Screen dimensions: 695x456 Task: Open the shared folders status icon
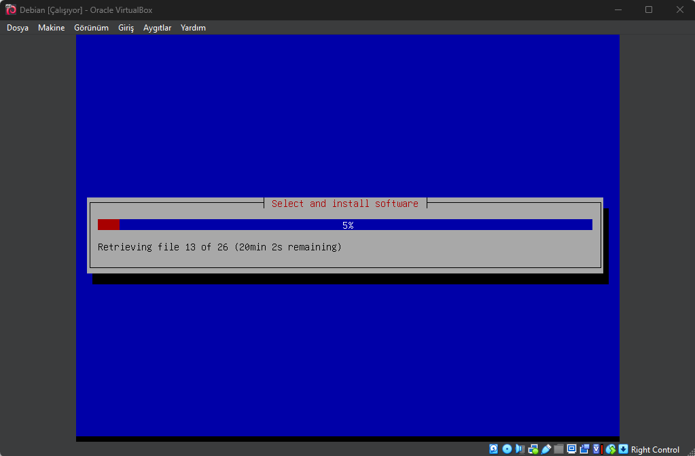click(x=558, y=449)
